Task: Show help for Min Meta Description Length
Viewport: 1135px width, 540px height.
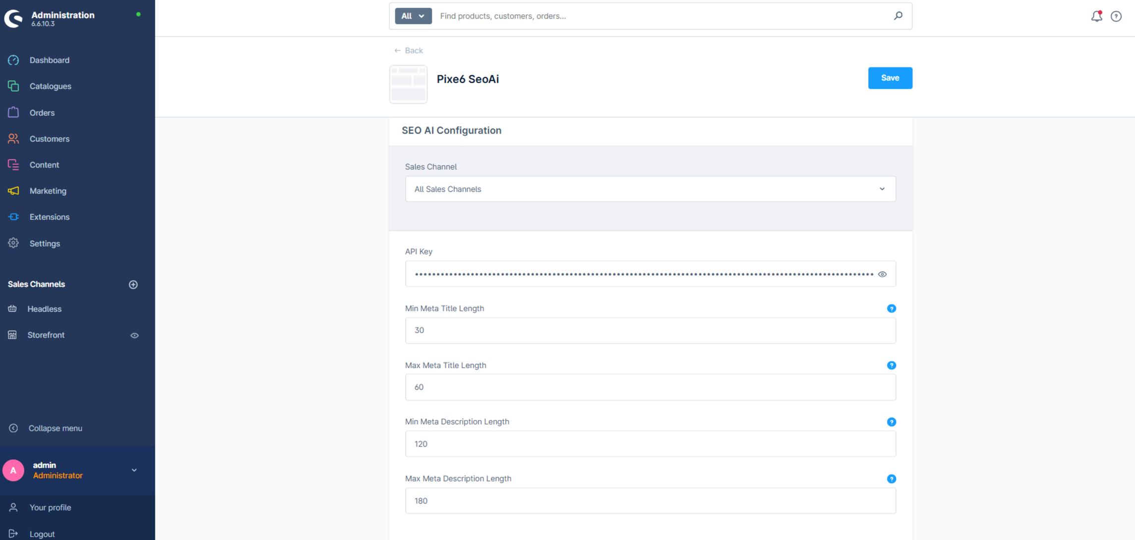Action: point(891,422)
